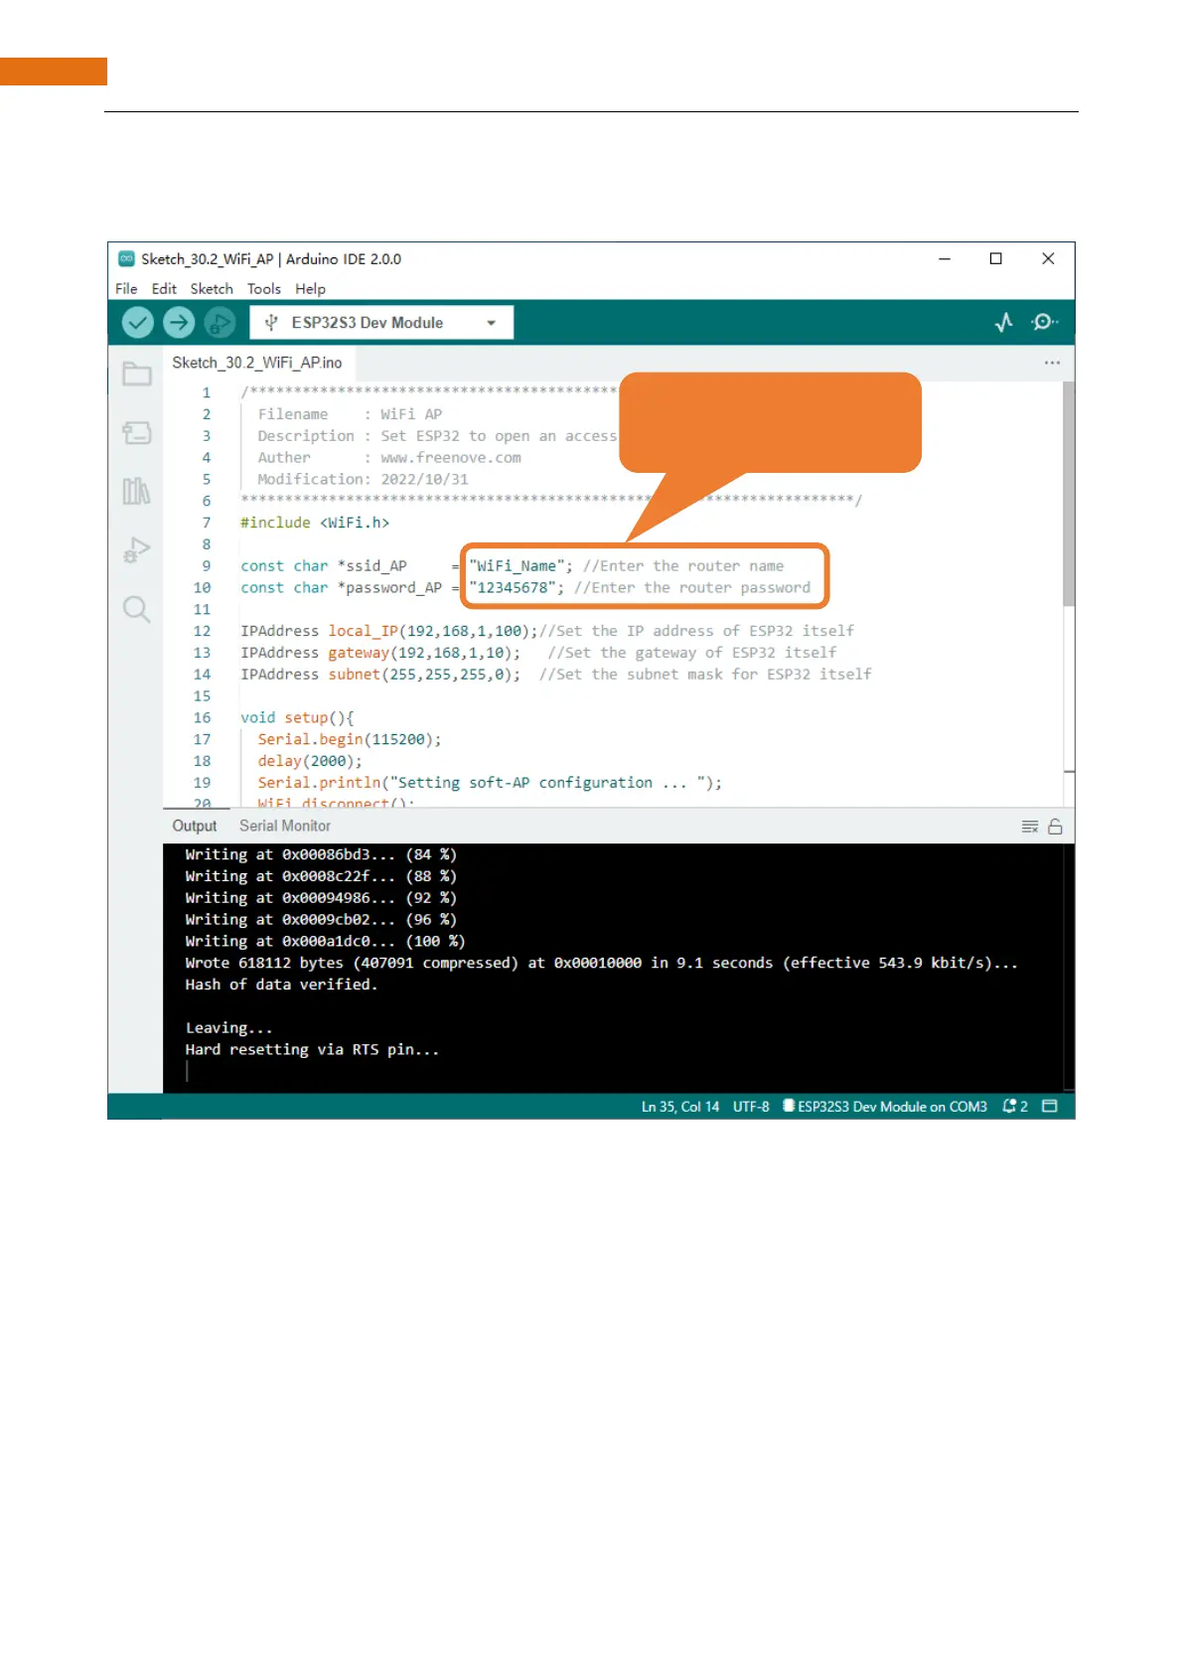Image resolution: width=1183 pixels, height=1673 pixels.
Task: Click the clear output lines icon
Action: click(1030, 827)
